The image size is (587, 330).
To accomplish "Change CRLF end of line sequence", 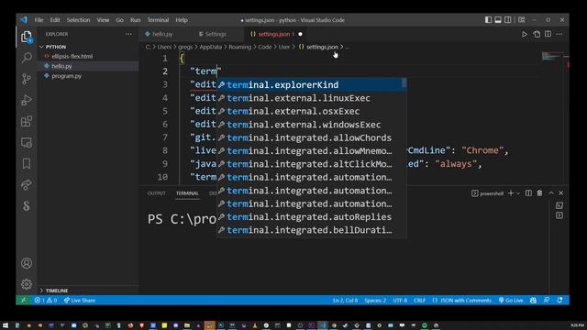I will click(x=419, y=300).
